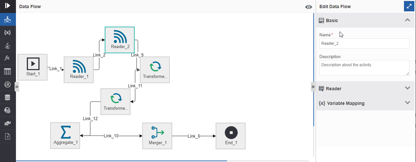This screenshot has width=416, height=162.
Task: Click the Basic section header text
Action: point(332,20)
